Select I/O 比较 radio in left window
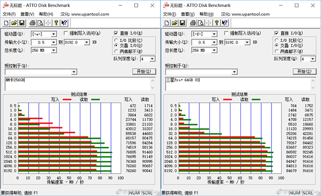The image size is (321, 196). [116, 40]
